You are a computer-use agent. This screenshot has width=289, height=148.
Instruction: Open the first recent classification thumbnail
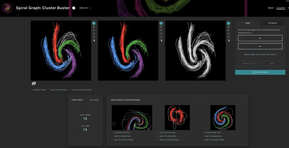coord(132,118)
